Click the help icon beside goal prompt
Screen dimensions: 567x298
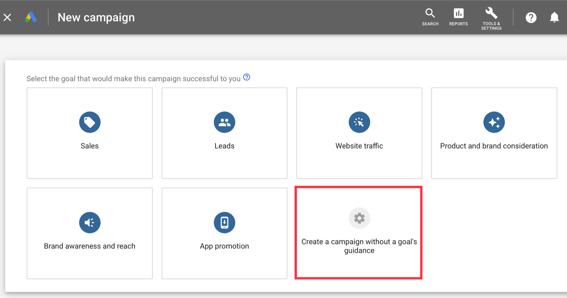pyautogui.click(x=247, y=77)
